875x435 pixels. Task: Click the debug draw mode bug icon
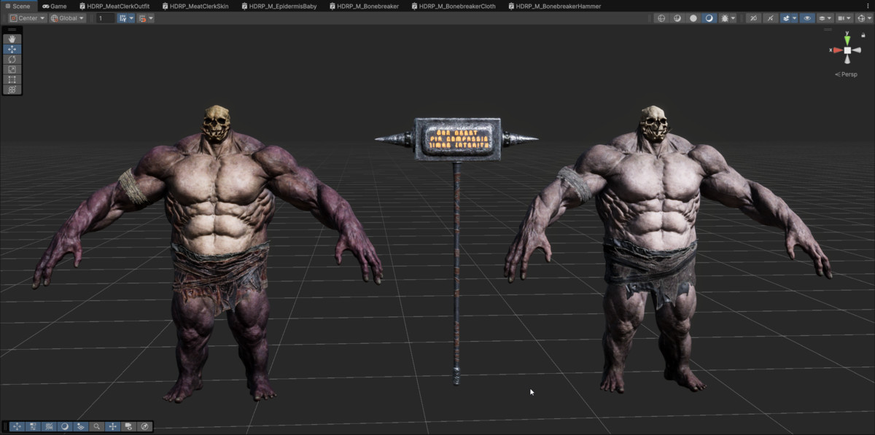725,18
